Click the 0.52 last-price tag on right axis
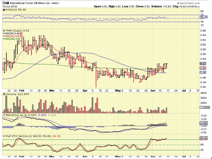Screen dimensions: 212x159 tap(203, 64)
